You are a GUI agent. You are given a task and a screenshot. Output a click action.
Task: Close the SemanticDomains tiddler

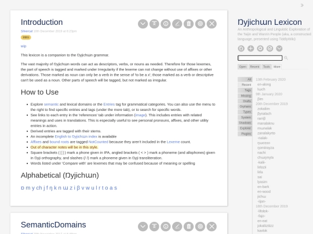pyautogui.click(x=212, y=226)
